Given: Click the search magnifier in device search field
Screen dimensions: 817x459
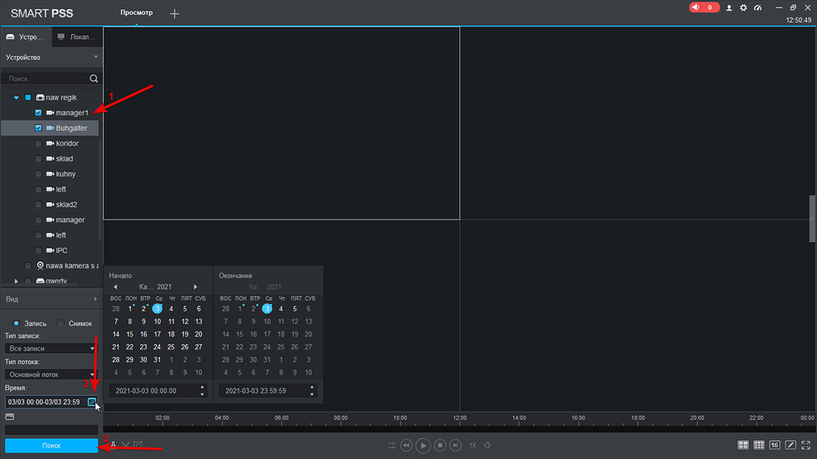Looking at the screenshot, I should point(93,79).
